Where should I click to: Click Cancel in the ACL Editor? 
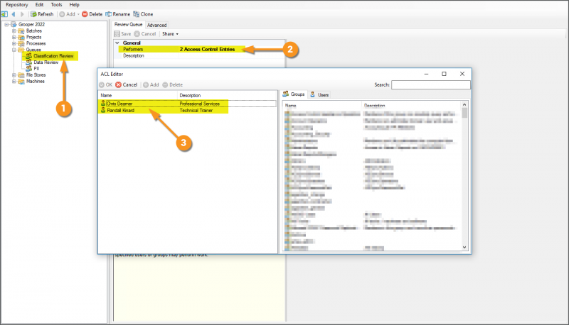127,84
